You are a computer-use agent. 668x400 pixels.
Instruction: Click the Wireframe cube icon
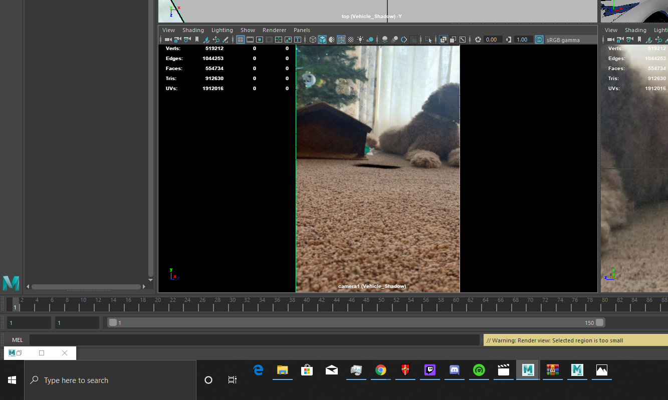[x=312, y=40]
